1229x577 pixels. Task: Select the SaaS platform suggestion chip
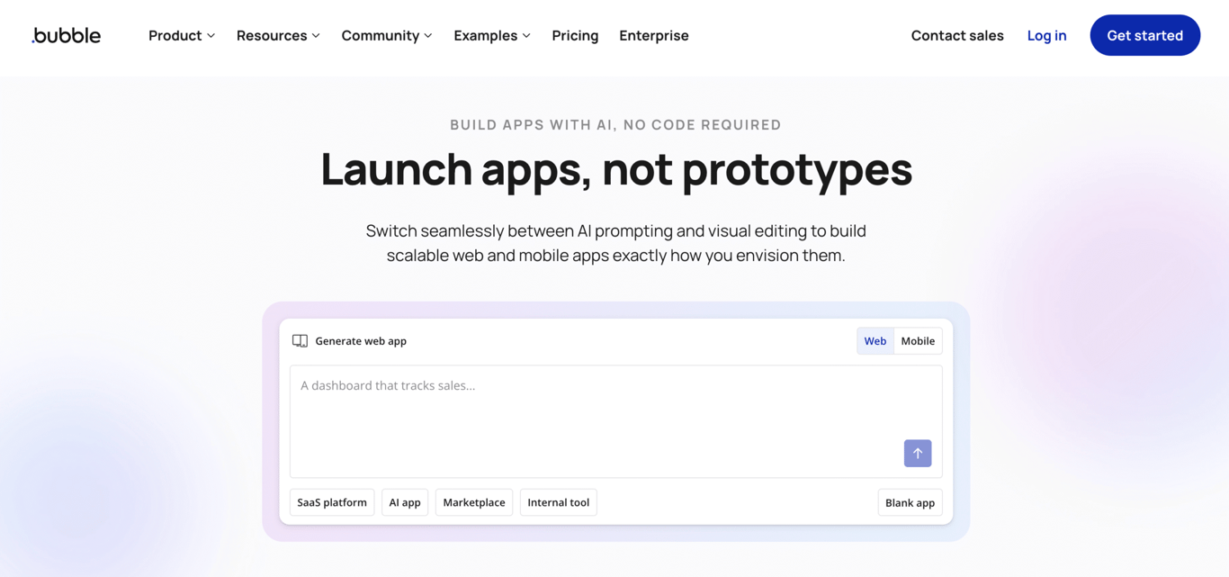[x=331, y=502]
